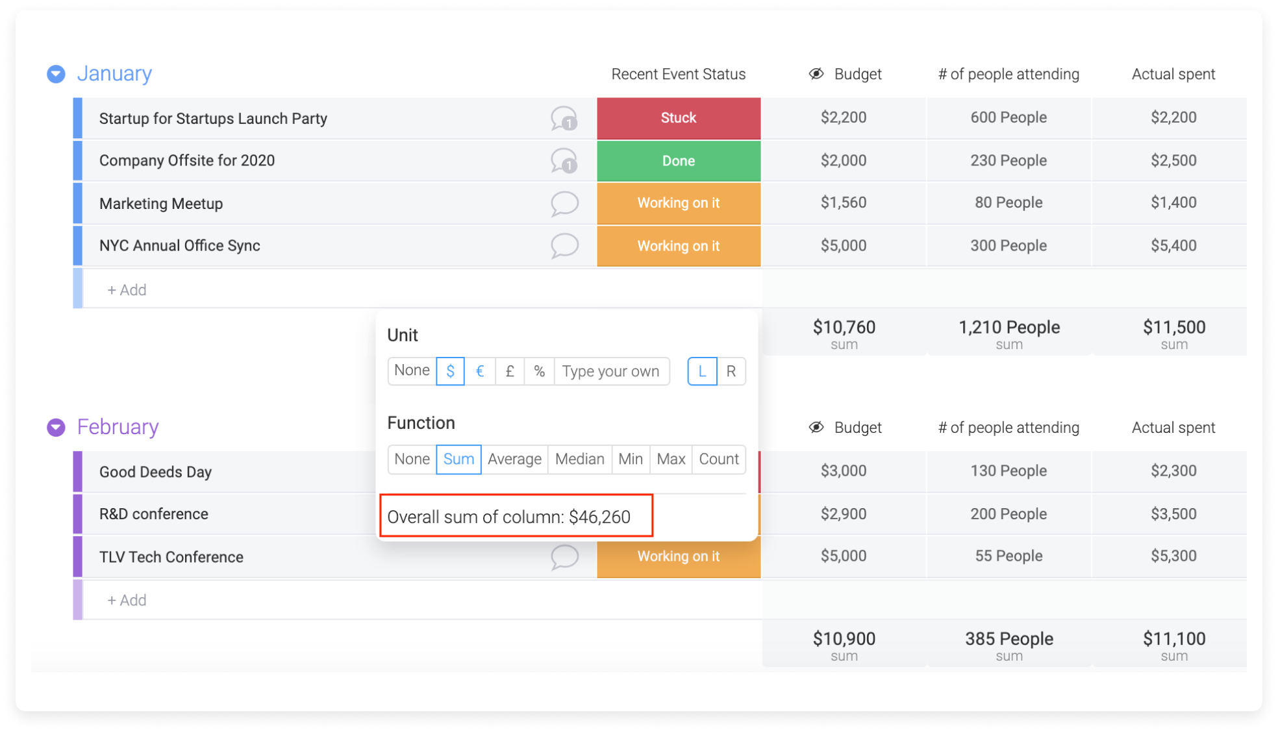Click the February group title
This screenshot has width=1278, height=732.
pyautogui.click(x=118, y=426)
